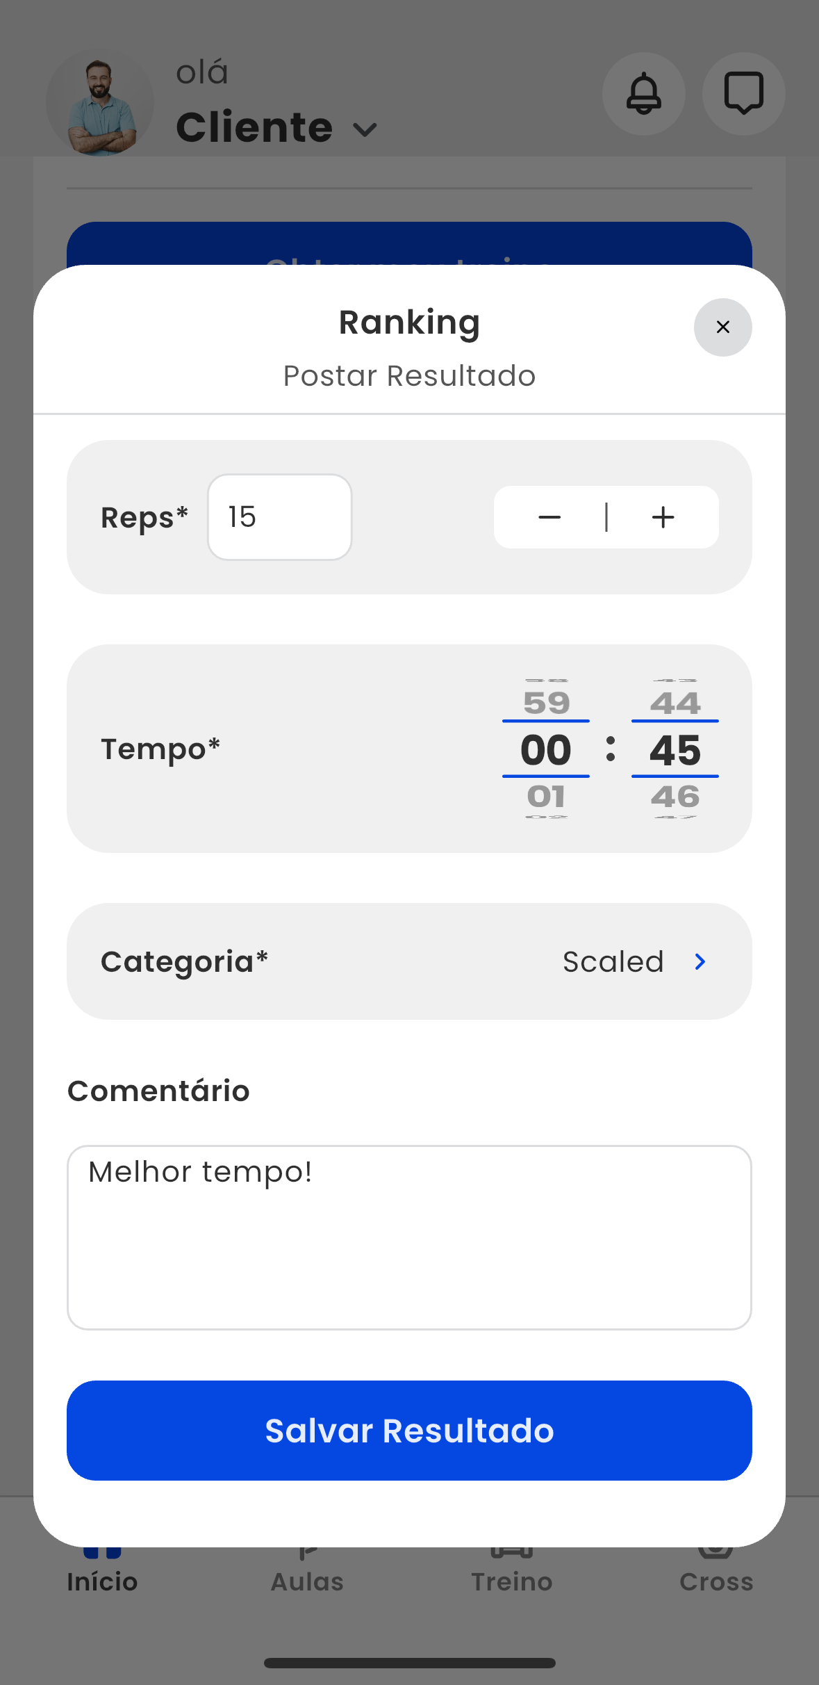Tap the blue chevron next to Scaled

[x=700, y=961]
